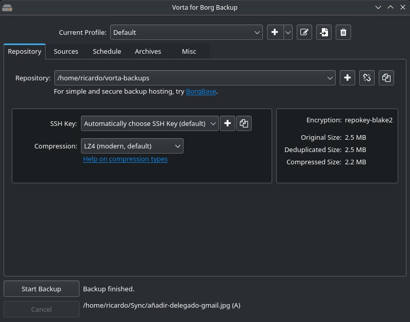Expand the Repository path dropdown

pyautogui.click(x=195, y=78)
